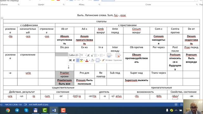
Task: Apply the text highlight marker
Action: click(x=81, y=60)
